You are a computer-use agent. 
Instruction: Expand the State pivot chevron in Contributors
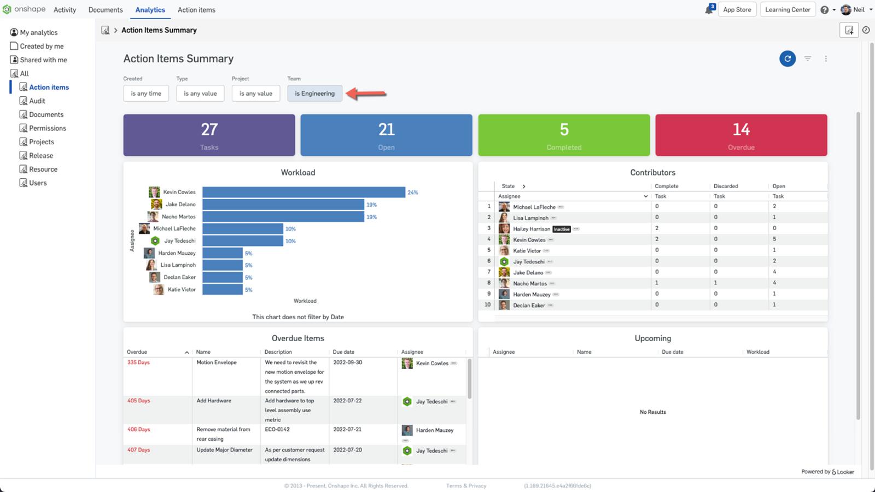523,186
